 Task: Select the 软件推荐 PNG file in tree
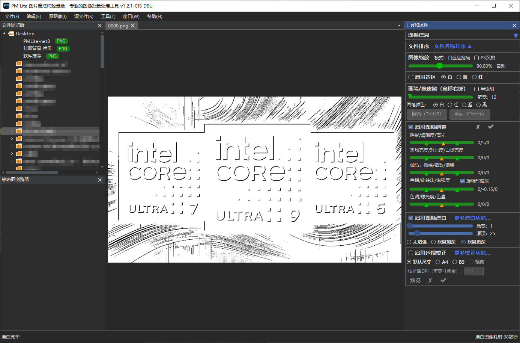32,56
